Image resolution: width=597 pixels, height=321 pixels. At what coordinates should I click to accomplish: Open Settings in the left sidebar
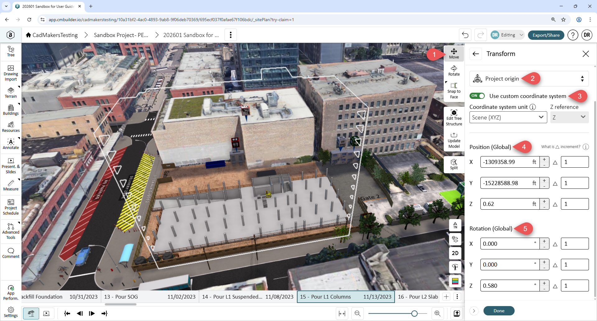pos(11,312)
